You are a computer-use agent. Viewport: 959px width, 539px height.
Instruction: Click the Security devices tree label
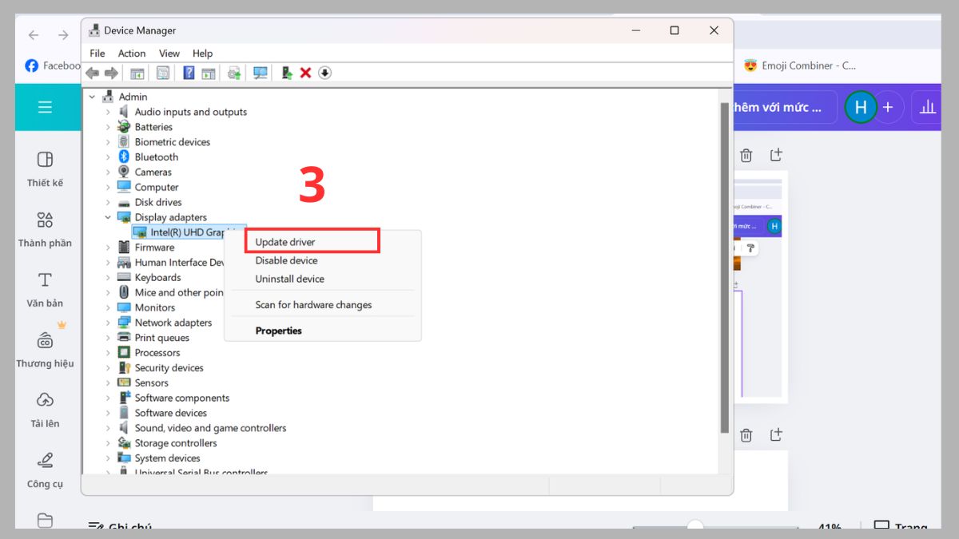pos(169,368)
